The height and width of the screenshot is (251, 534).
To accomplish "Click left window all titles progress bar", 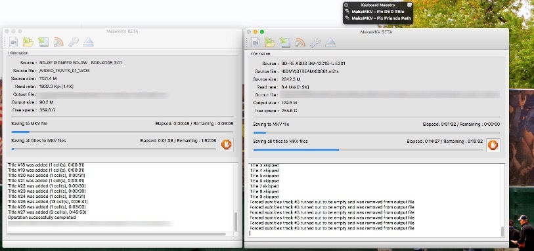I will [114, 149].
